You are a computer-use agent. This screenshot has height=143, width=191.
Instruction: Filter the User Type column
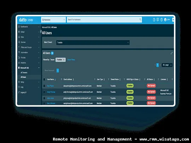[x=108, y=79]
